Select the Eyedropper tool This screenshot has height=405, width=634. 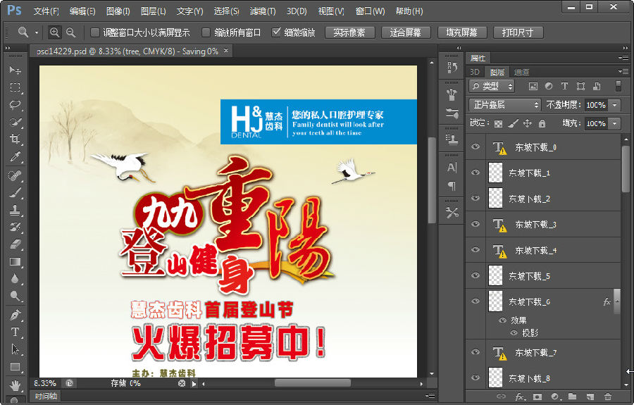15,156
